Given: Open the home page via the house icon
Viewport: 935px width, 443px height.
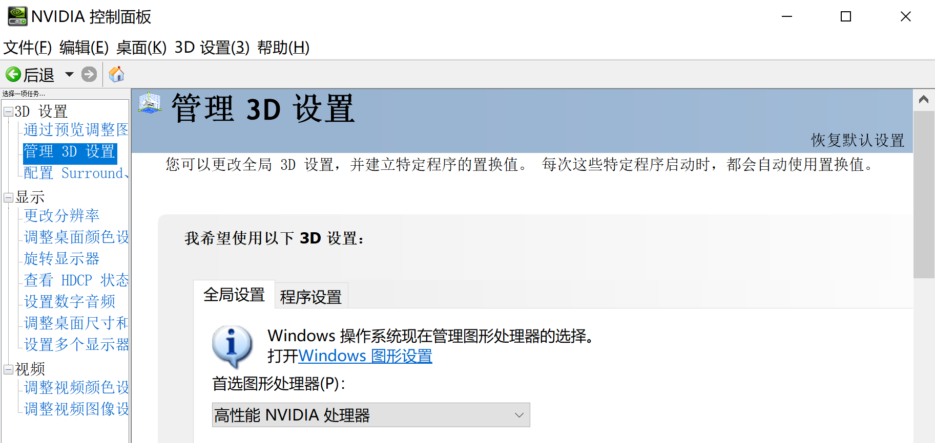Looking at the screenshot, I should pyautogui.click(x=116, y=74).
